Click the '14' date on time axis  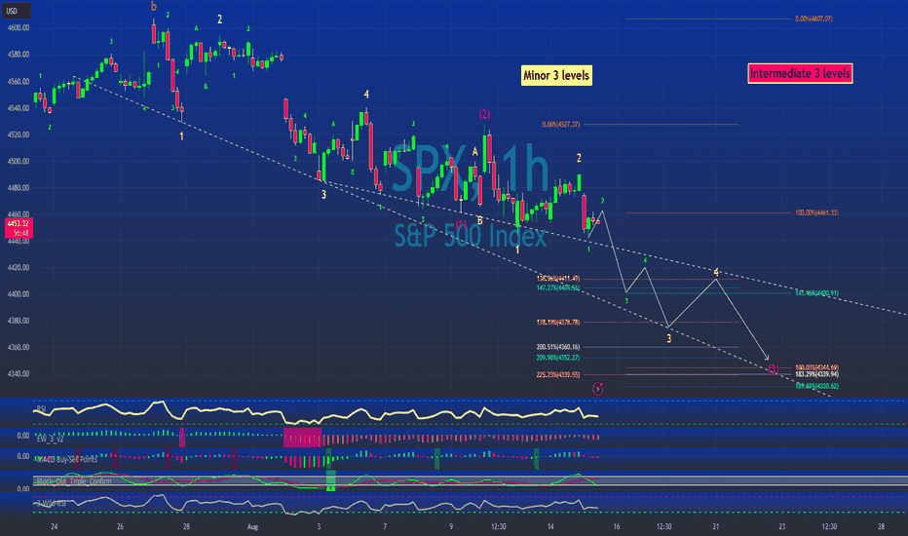pyautogui.click(x=550, y=526)
